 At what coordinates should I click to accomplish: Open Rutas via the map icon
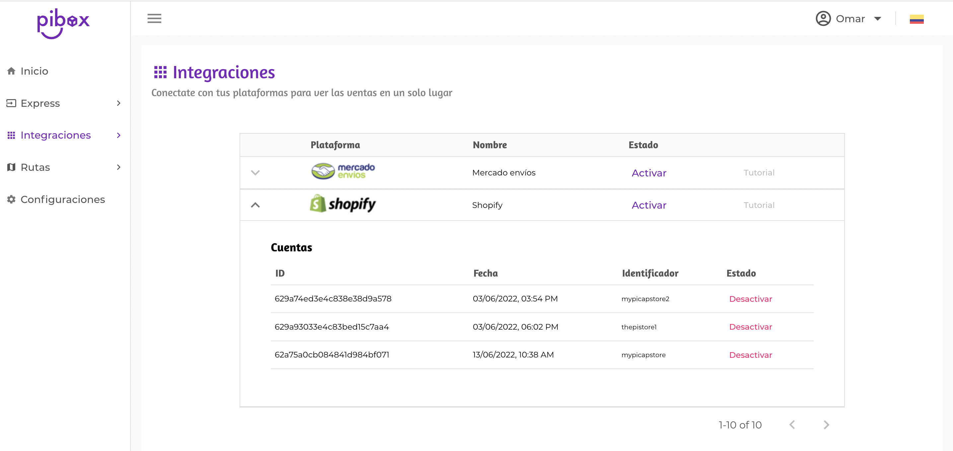pos(11,167)
